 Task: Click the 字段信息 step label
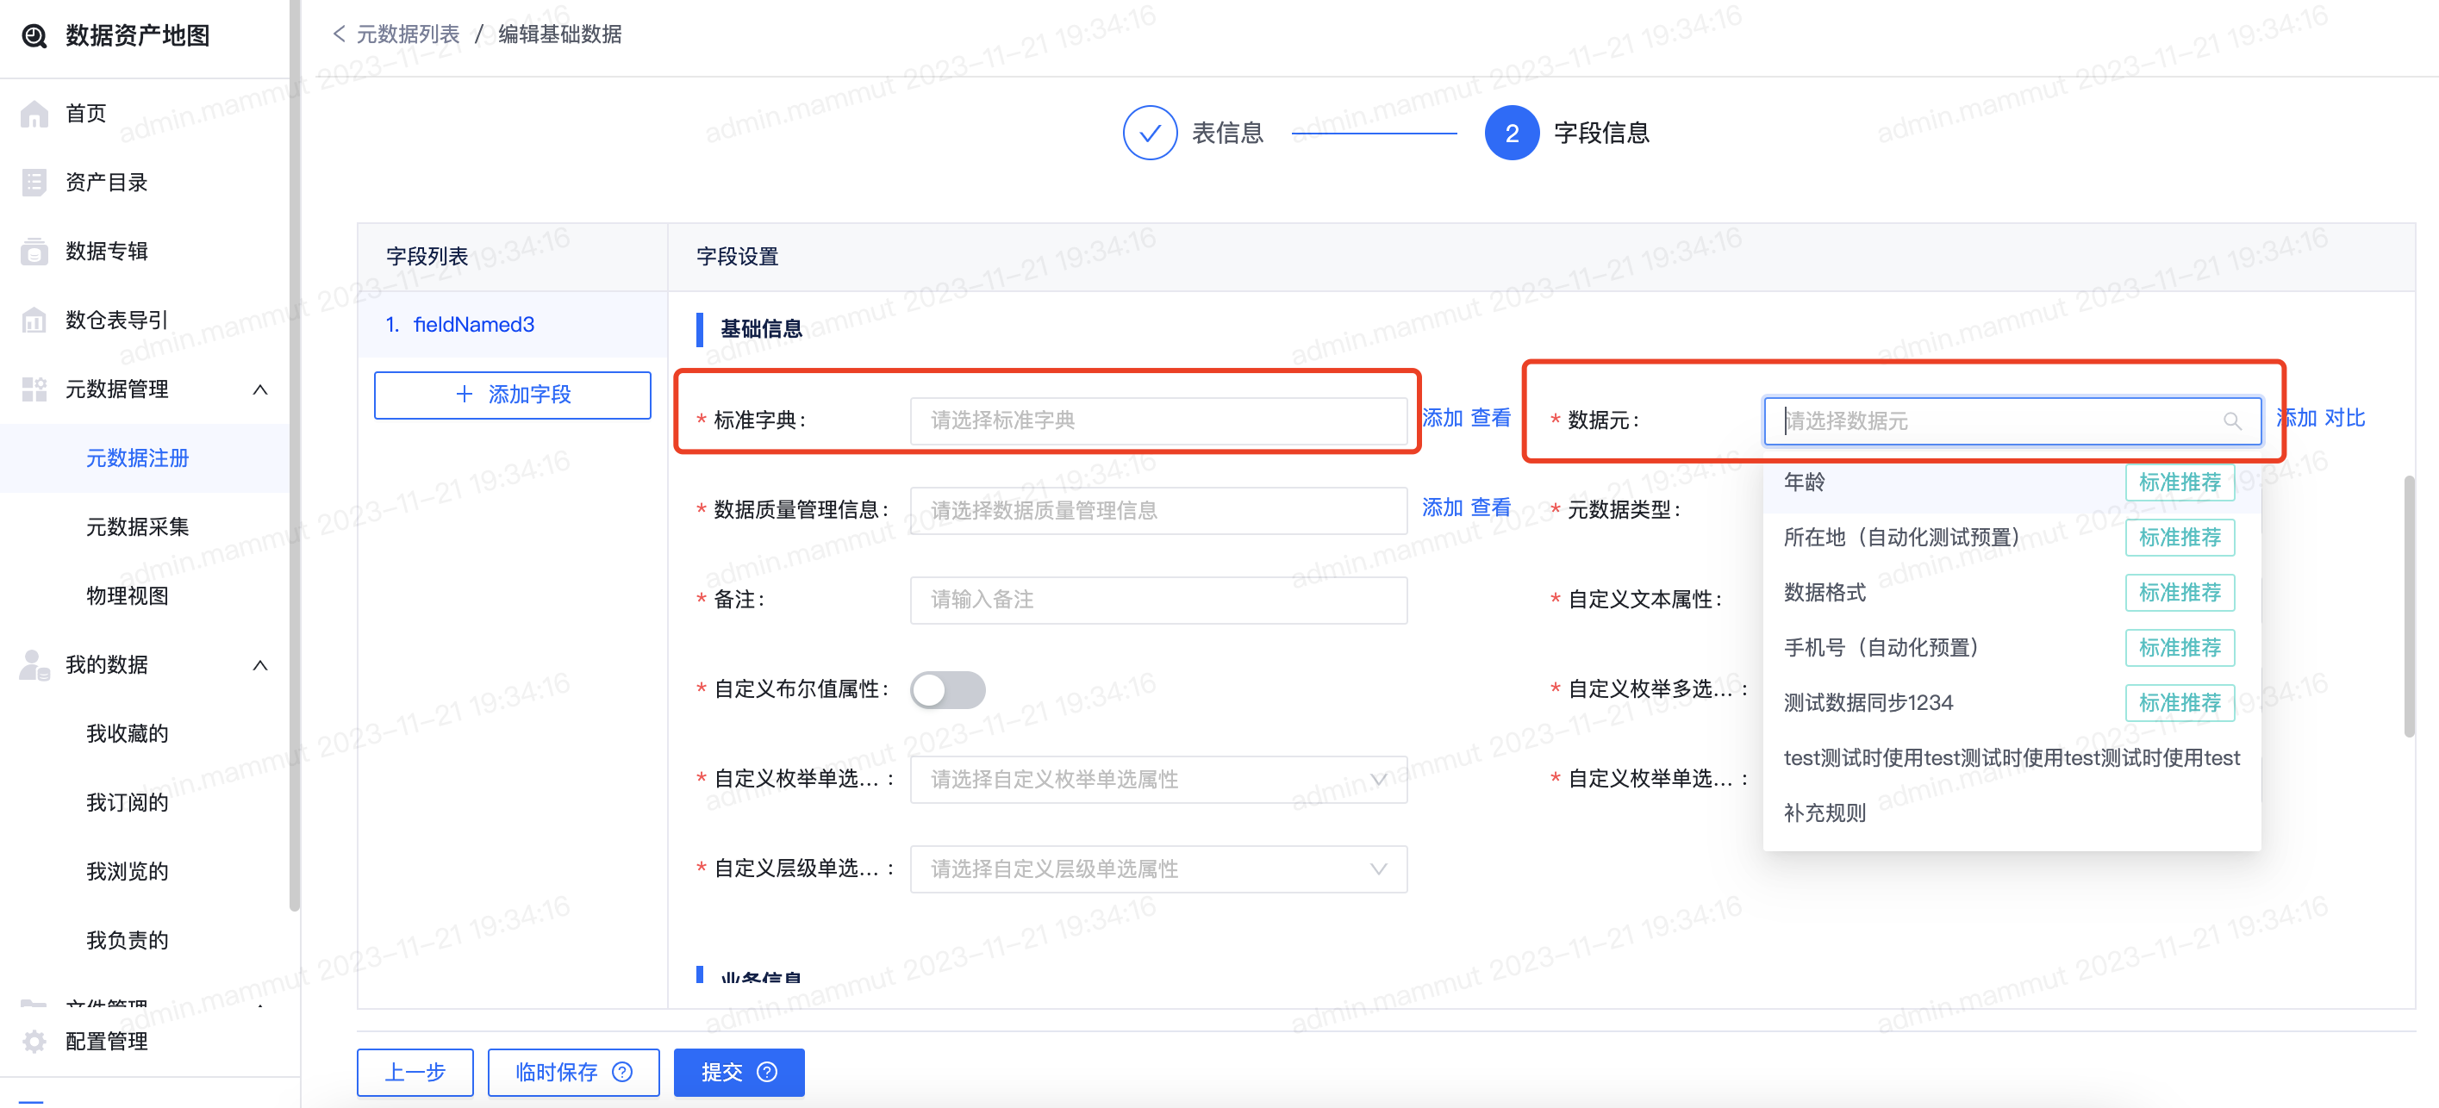[x=1601, y=134]
